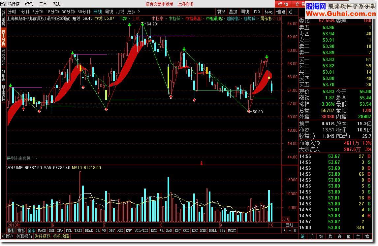
Task: Select the 15分钟 period
Action: pos(52,12)
